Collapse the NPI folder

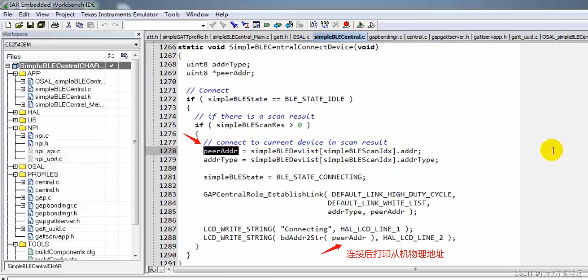[x=15, y=128]
